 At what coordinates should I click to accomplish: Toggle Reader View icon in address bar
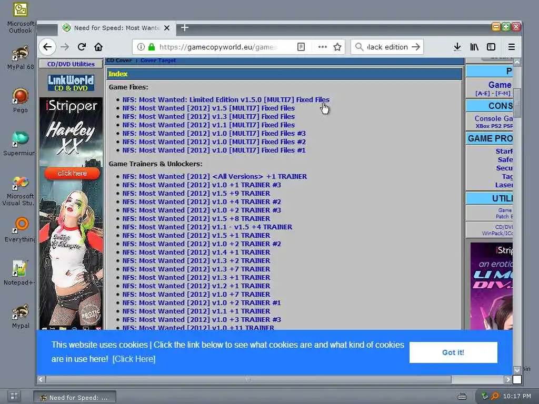(x=301, y=47)
